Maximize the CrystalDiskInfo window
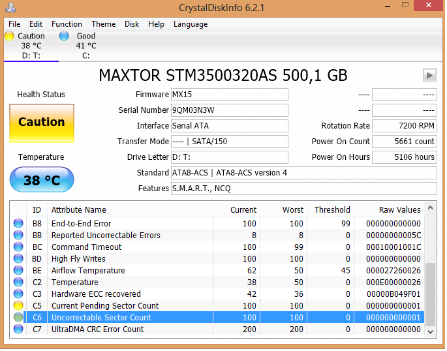The width and height of the screenshot is (447, 351). [x=405, y=5]
